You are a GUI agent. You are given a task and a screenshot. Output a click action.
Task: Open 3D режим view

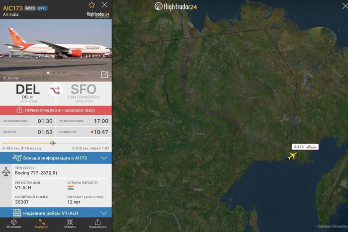point(14,224)
